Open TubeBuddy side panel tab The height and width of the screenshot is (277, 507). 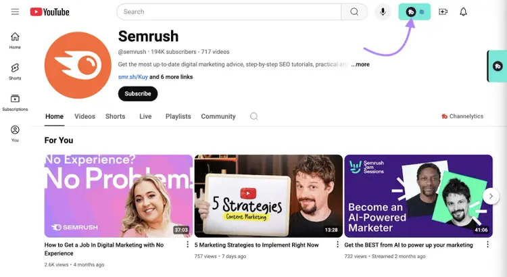tap(498, 66)
